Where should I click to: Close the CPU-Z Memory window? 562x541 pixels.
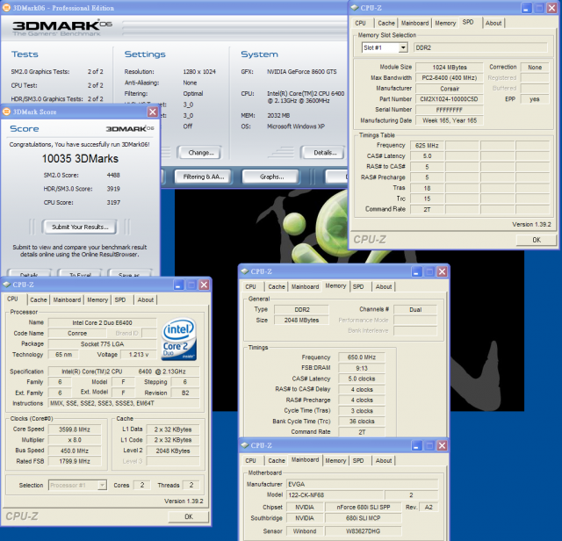click(x=442, y=271)
